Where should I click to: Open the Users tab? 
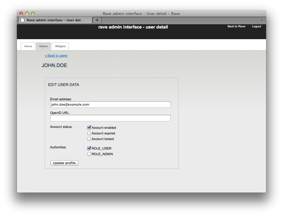pos(43,46)
